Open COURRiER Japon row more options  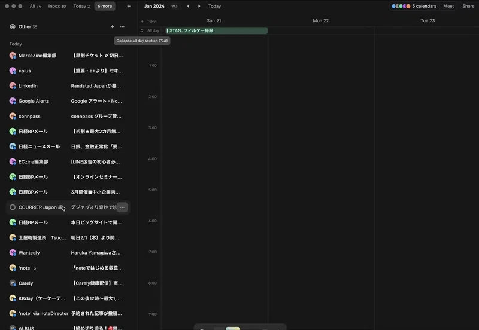(122, 207)
